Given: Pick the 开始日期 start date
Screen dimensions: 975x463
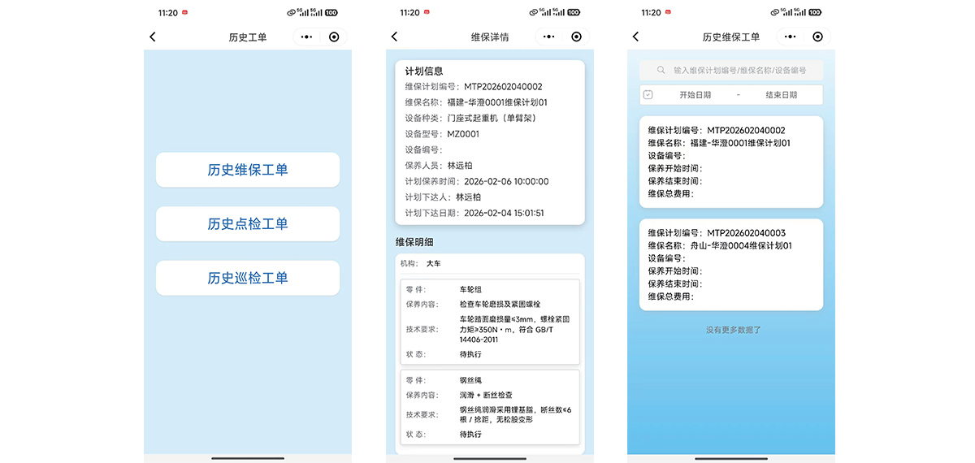Looking at the screenshot, I should pos(695,95).
